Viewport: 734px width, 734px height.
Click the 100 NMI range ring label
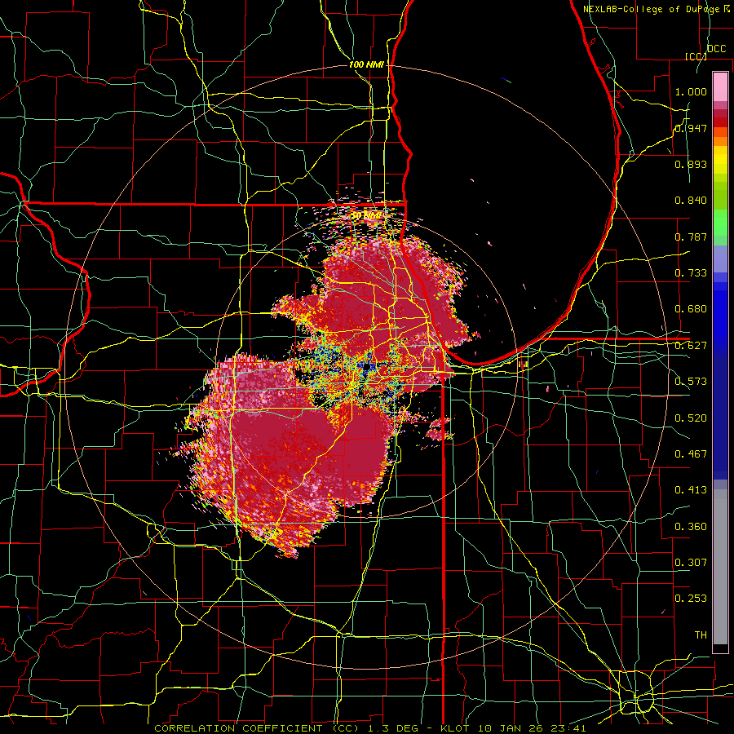click(366, 64)
